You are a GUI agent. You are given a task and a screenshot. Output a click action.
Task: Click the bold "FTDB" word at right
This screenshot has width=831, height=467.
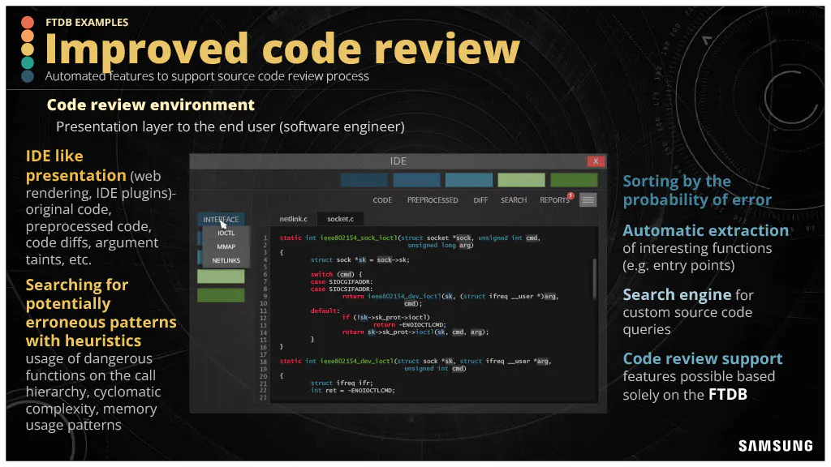(728, 395)
